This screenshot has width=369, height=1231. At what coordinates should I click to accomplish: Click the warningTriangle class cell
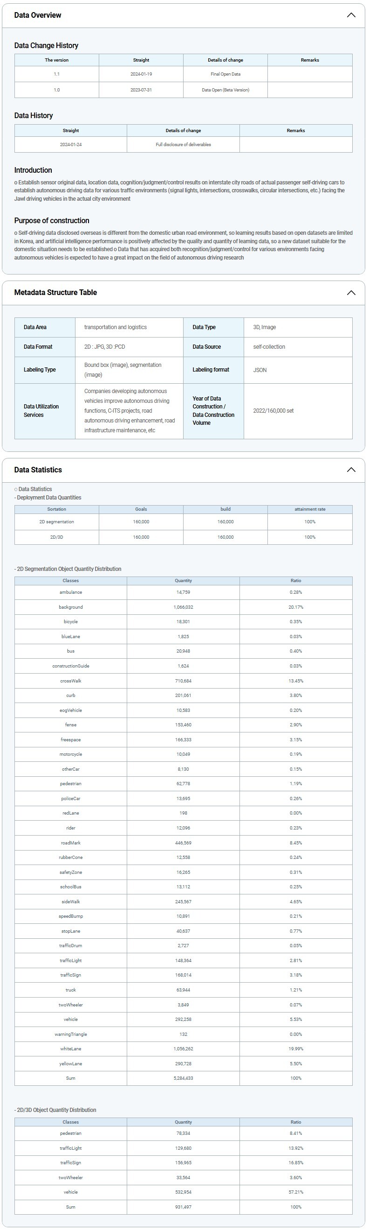70,1034
